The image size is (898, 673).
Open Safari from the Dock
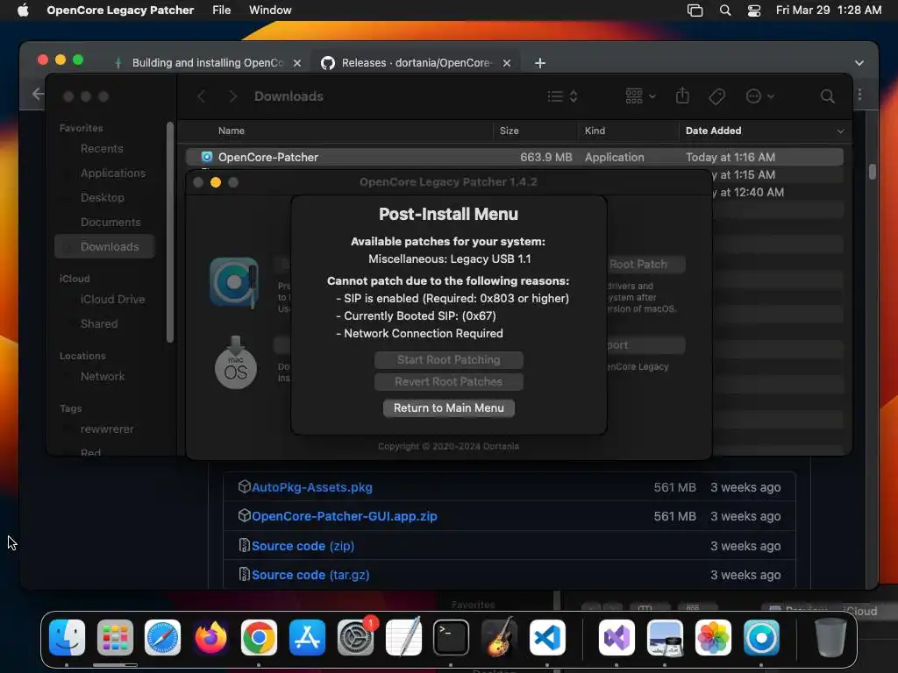(x=162, y=638)
